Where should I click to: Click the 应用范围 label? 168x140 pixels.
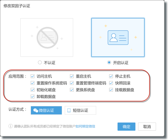point(17,76)
